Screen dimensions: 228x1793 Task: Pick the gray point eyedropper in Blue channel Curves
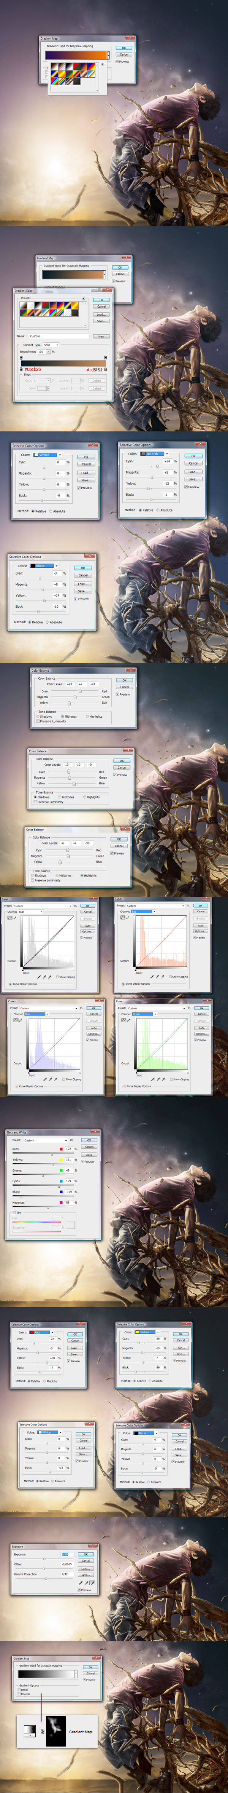[50, 1079]
